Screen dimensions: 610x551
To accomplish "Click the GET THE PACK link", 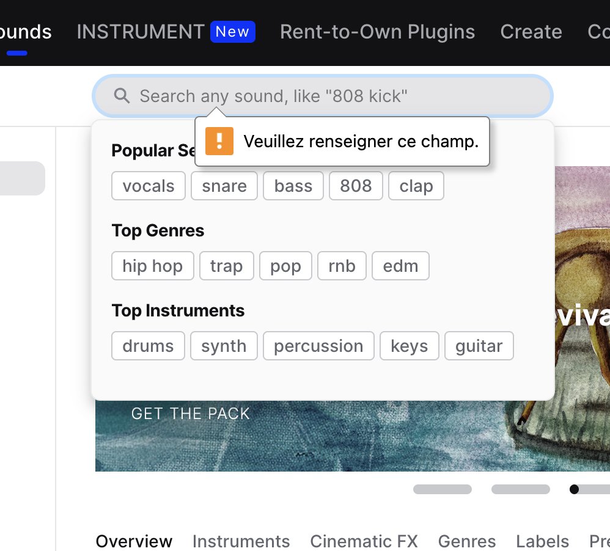I will [x=190, y=414].
